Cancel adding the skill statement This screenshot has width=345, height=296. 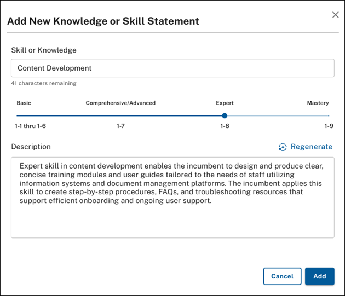tap(282, 276)
